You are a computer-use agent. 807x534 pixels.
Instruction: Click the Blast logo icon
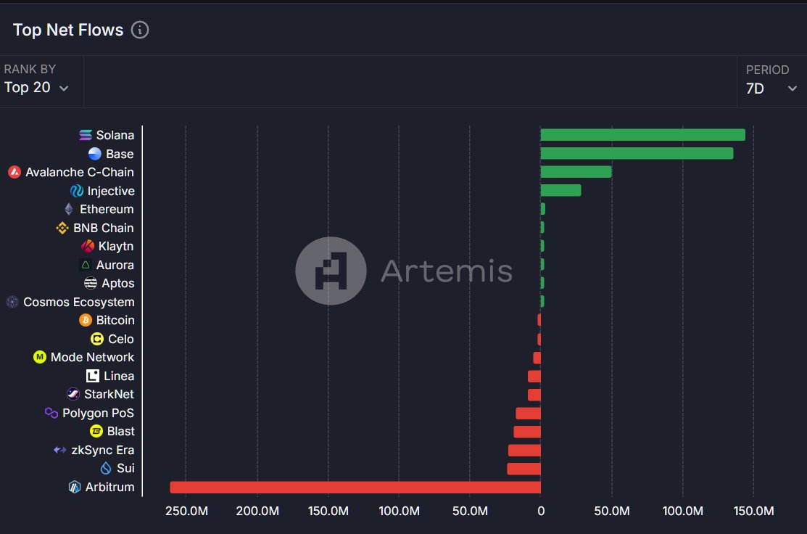pyautogui.click(x=96, y=431)
